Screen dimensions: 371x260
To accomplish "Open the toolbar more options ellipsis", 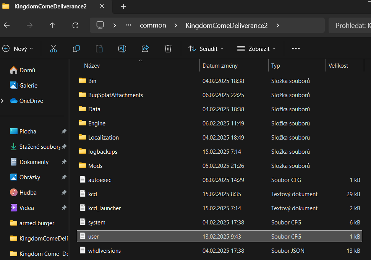I will [296, 49].
